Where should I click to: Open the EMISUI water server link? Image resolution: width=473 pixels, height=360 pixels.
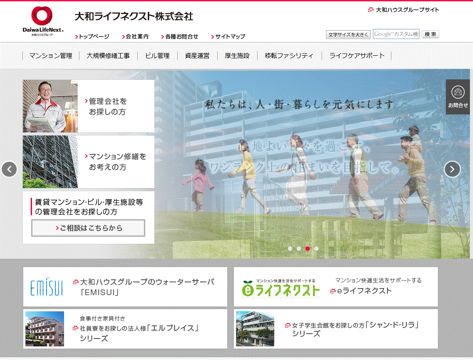pyautogui.click(x=144, y=287)
